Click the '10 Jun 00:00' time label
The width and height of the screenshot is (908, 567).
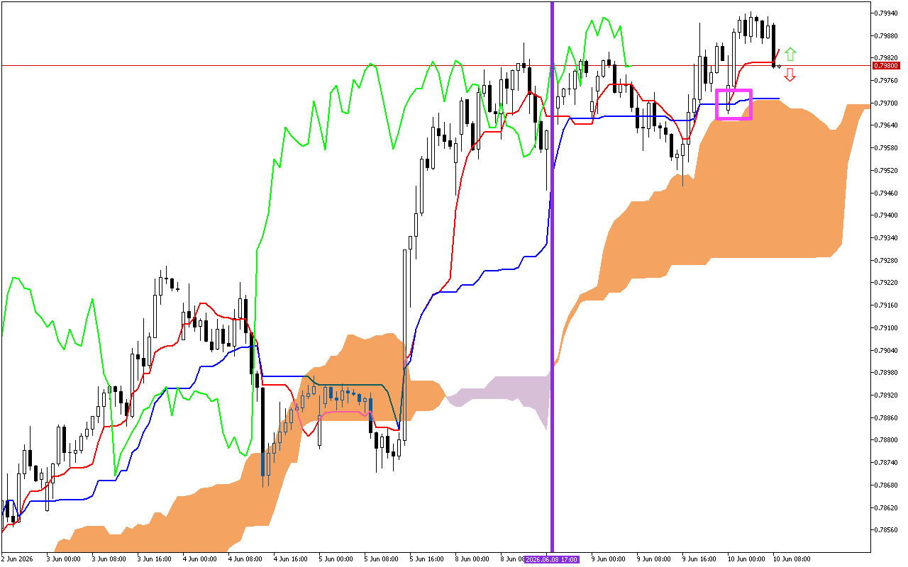click(746, 559)
